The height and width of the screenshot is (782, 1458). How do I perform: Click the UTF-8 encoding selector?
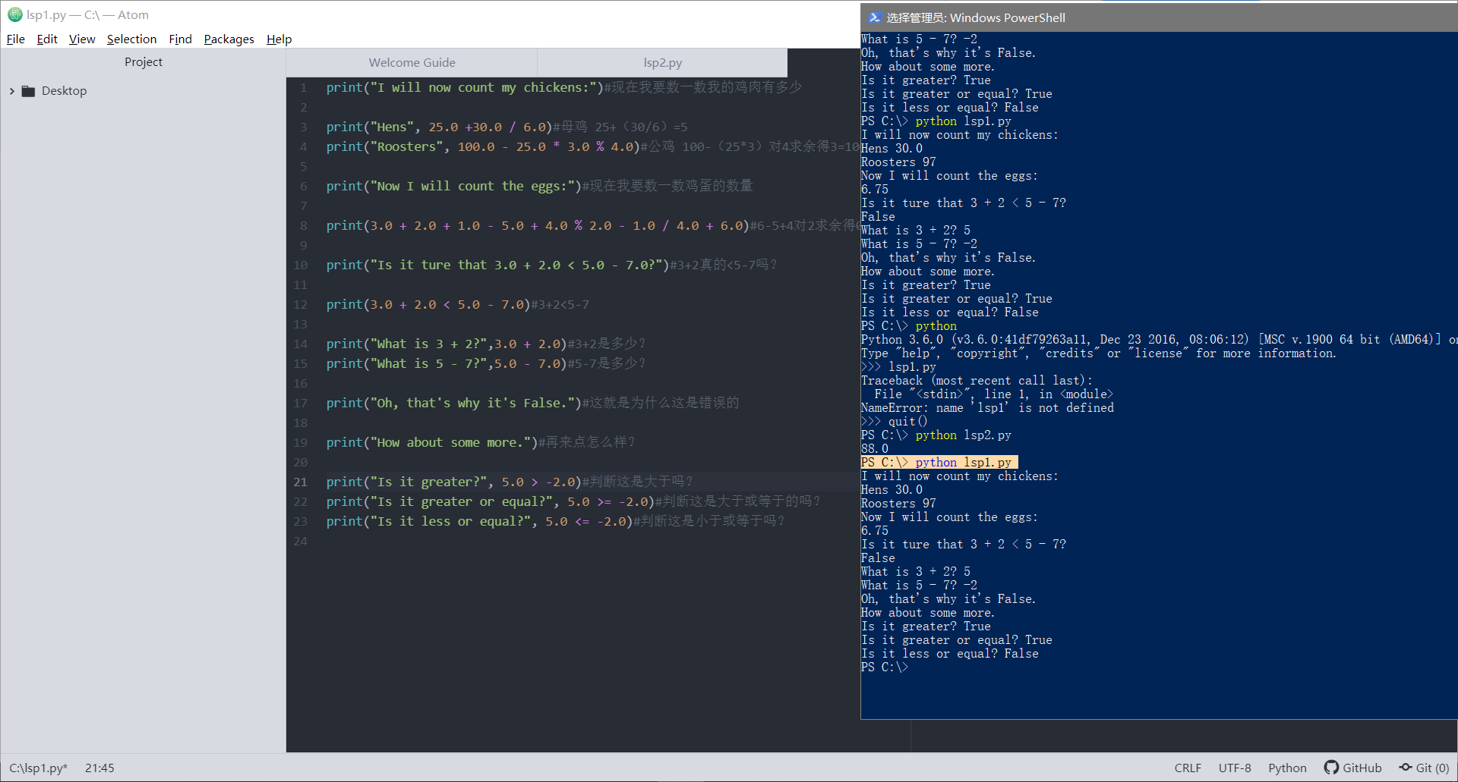pos(1235,768)
